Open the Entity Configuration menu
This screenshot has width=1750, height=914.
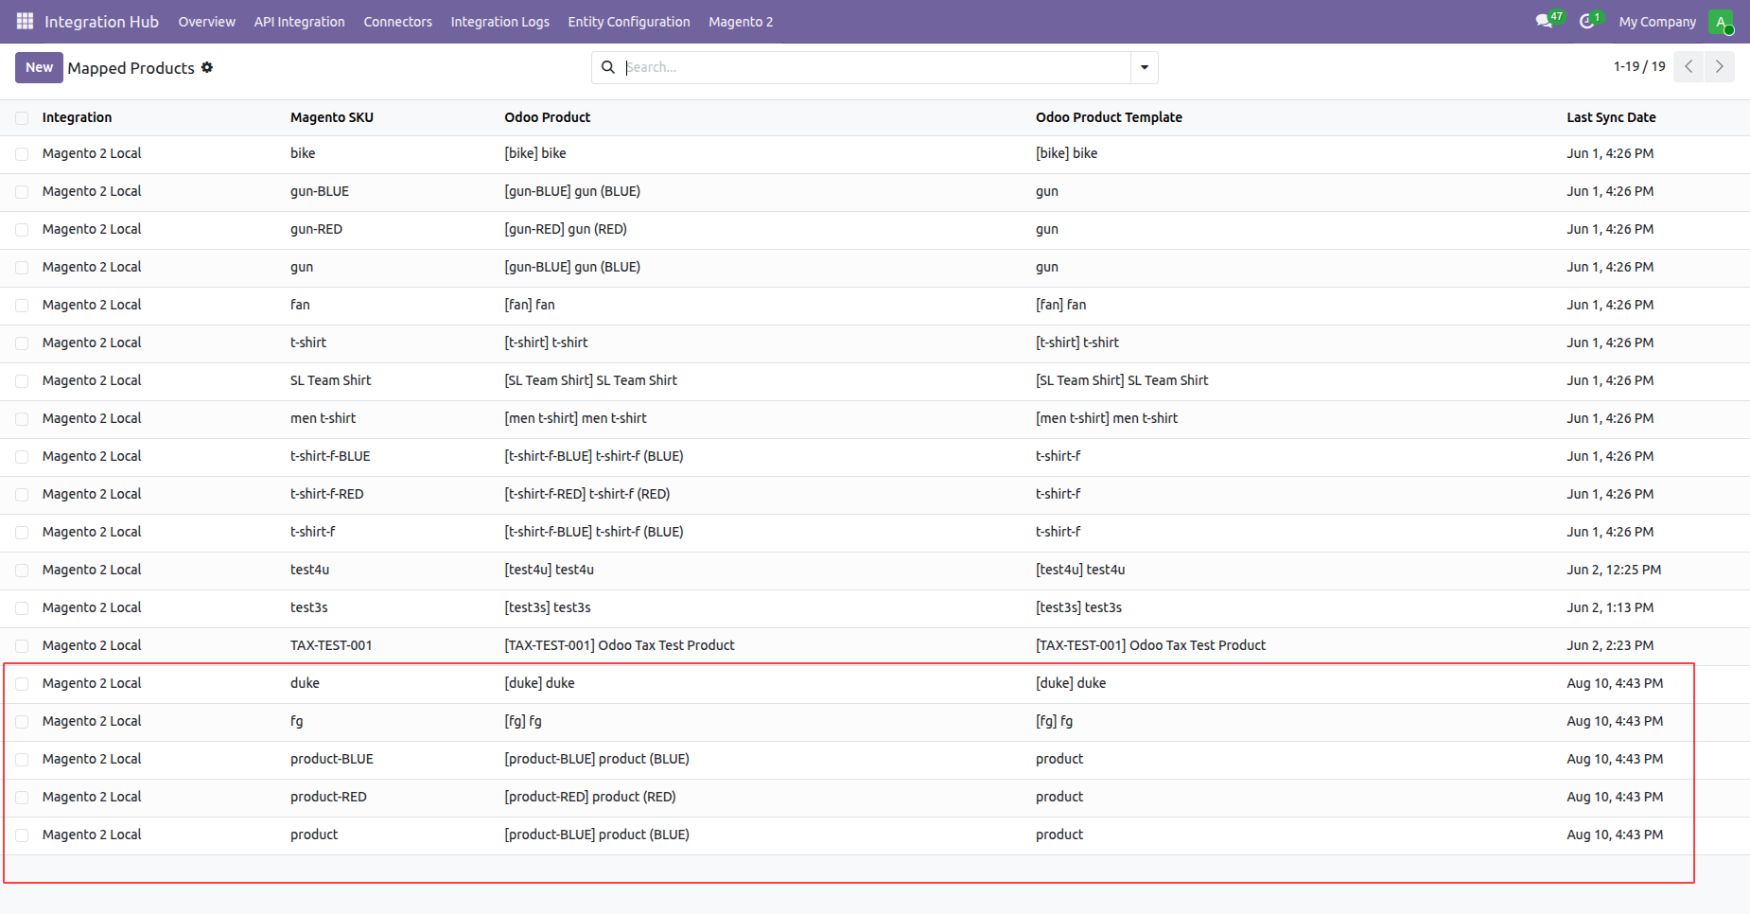[x=629, y=22]
